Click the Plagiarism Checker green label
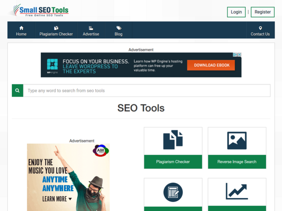The image size is (282, 211). pos(173,162)
